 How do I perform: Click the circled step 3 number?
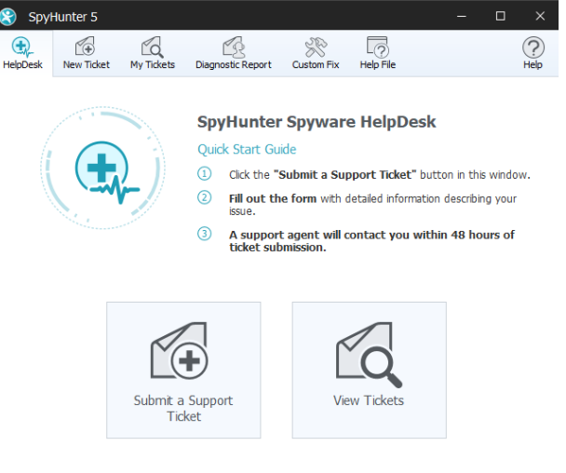[x=205, y=234]
